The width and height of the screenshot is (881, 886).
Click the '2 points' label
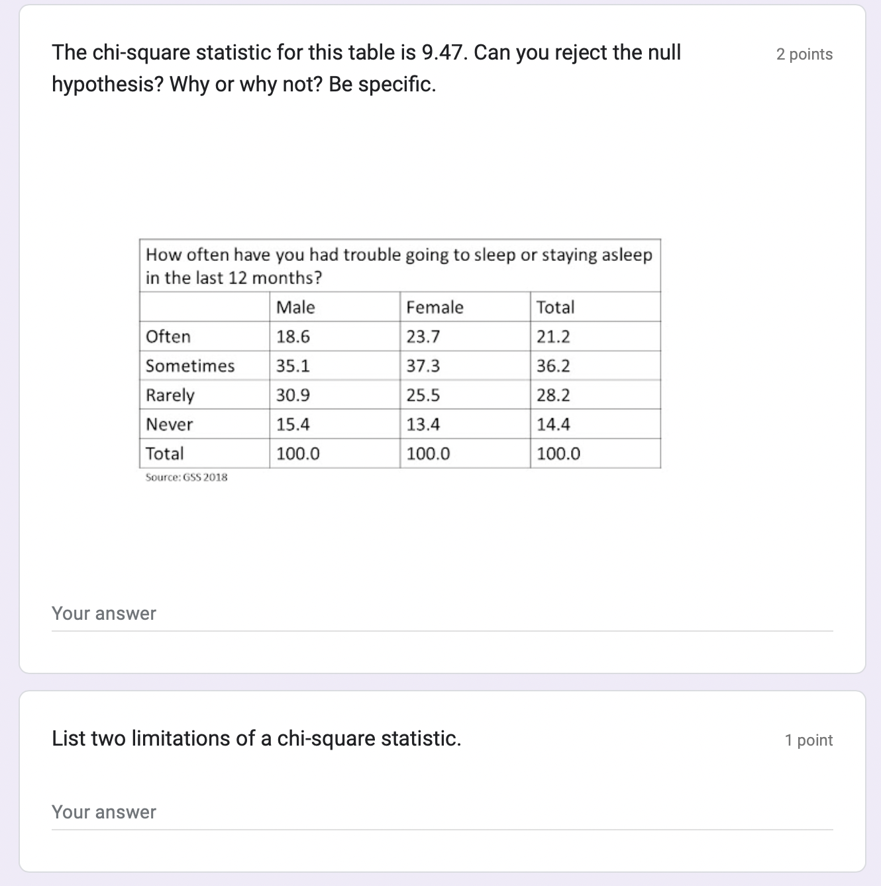(803, 54)
